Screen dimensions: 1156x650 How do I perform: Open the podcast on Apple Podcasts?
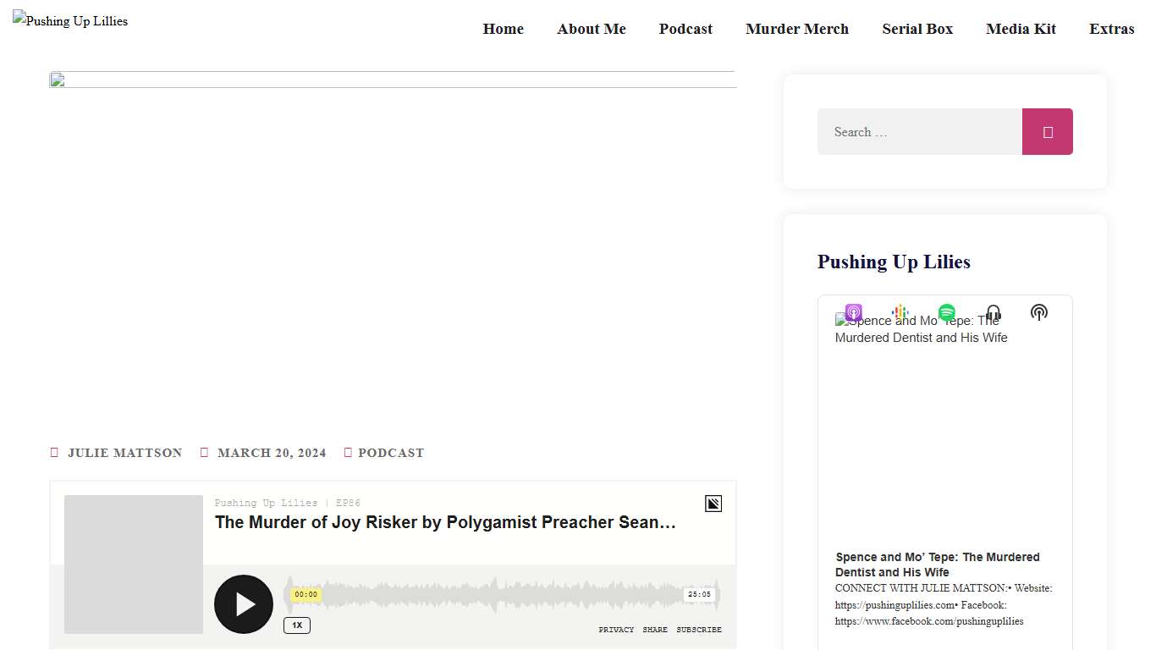(x=853, y=312)
